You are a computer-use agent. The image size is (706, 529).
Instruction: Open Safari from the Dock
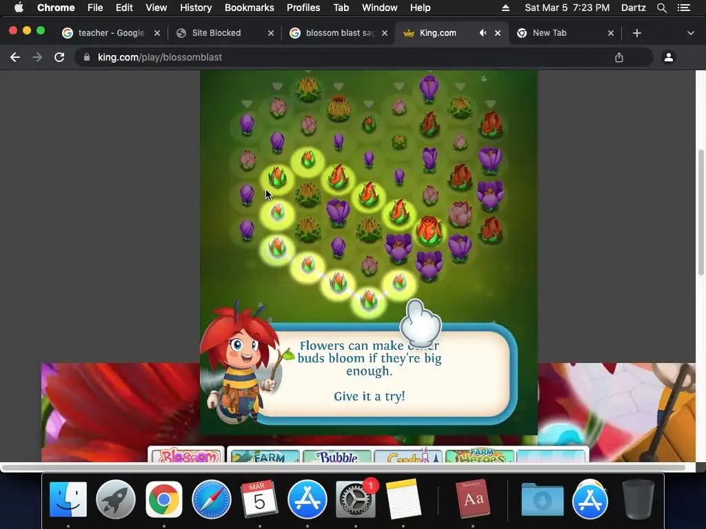[x=212, y=499]
